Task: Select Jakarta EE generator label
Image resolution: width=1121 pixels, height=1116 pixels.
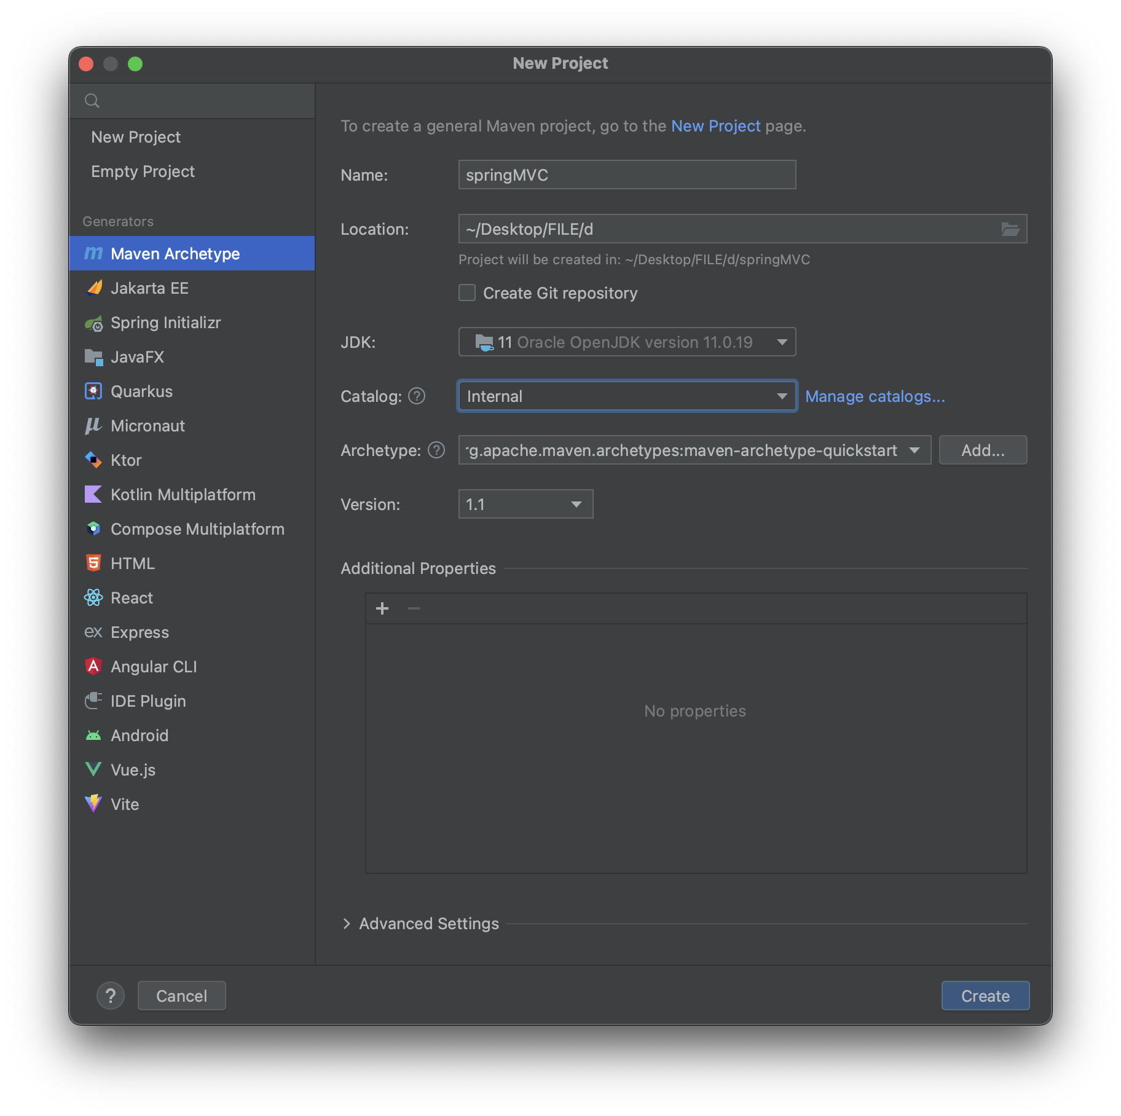Action: (x=149, y=288)
